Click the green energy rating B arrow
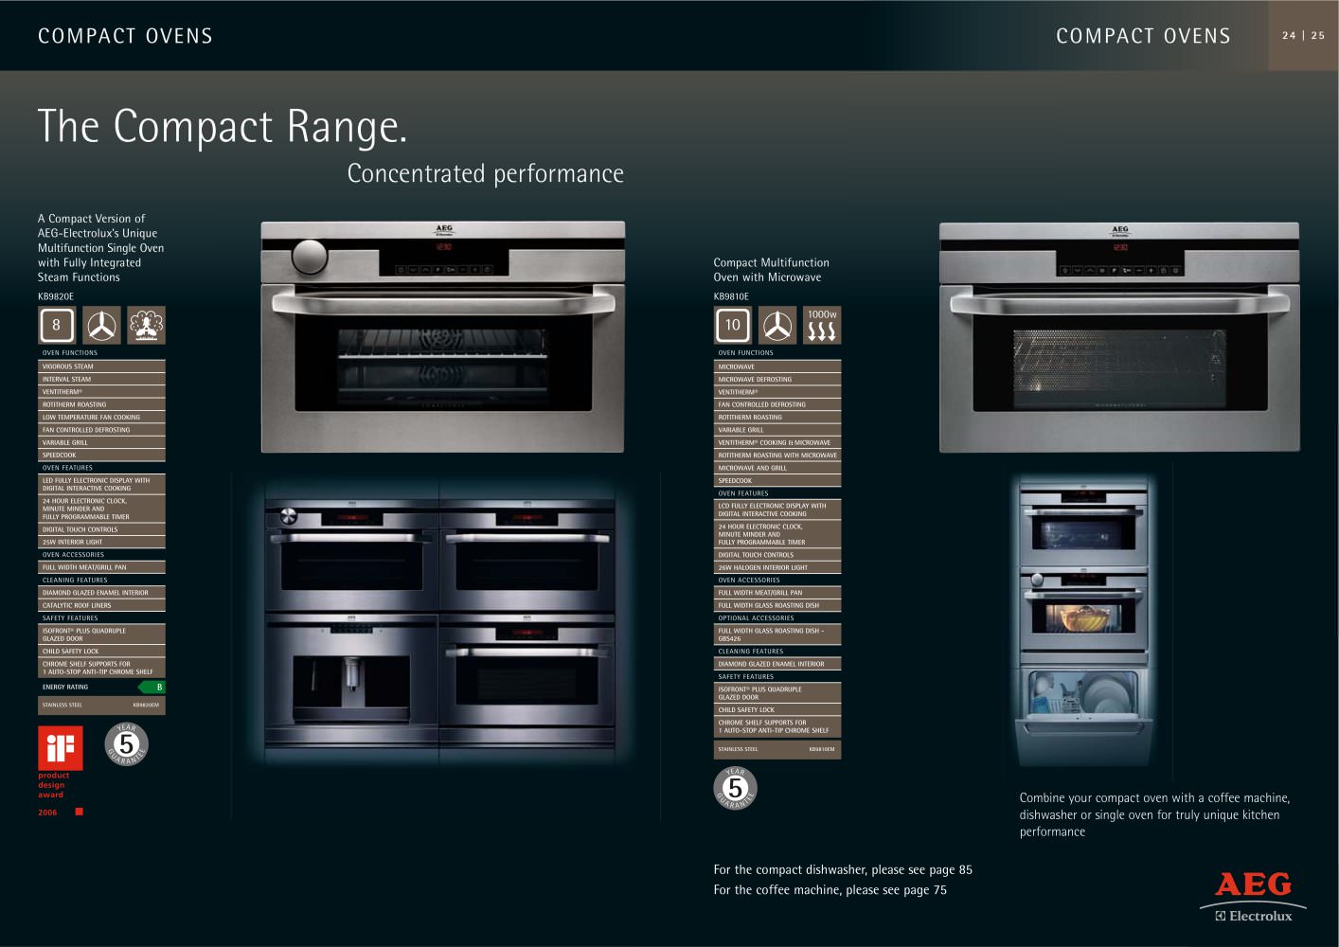 (x=152, y=687)
